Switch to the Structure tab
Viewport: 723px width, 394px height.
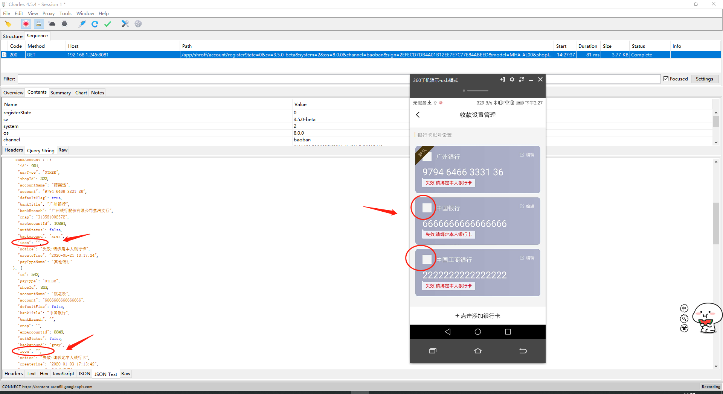coord(13,36)
